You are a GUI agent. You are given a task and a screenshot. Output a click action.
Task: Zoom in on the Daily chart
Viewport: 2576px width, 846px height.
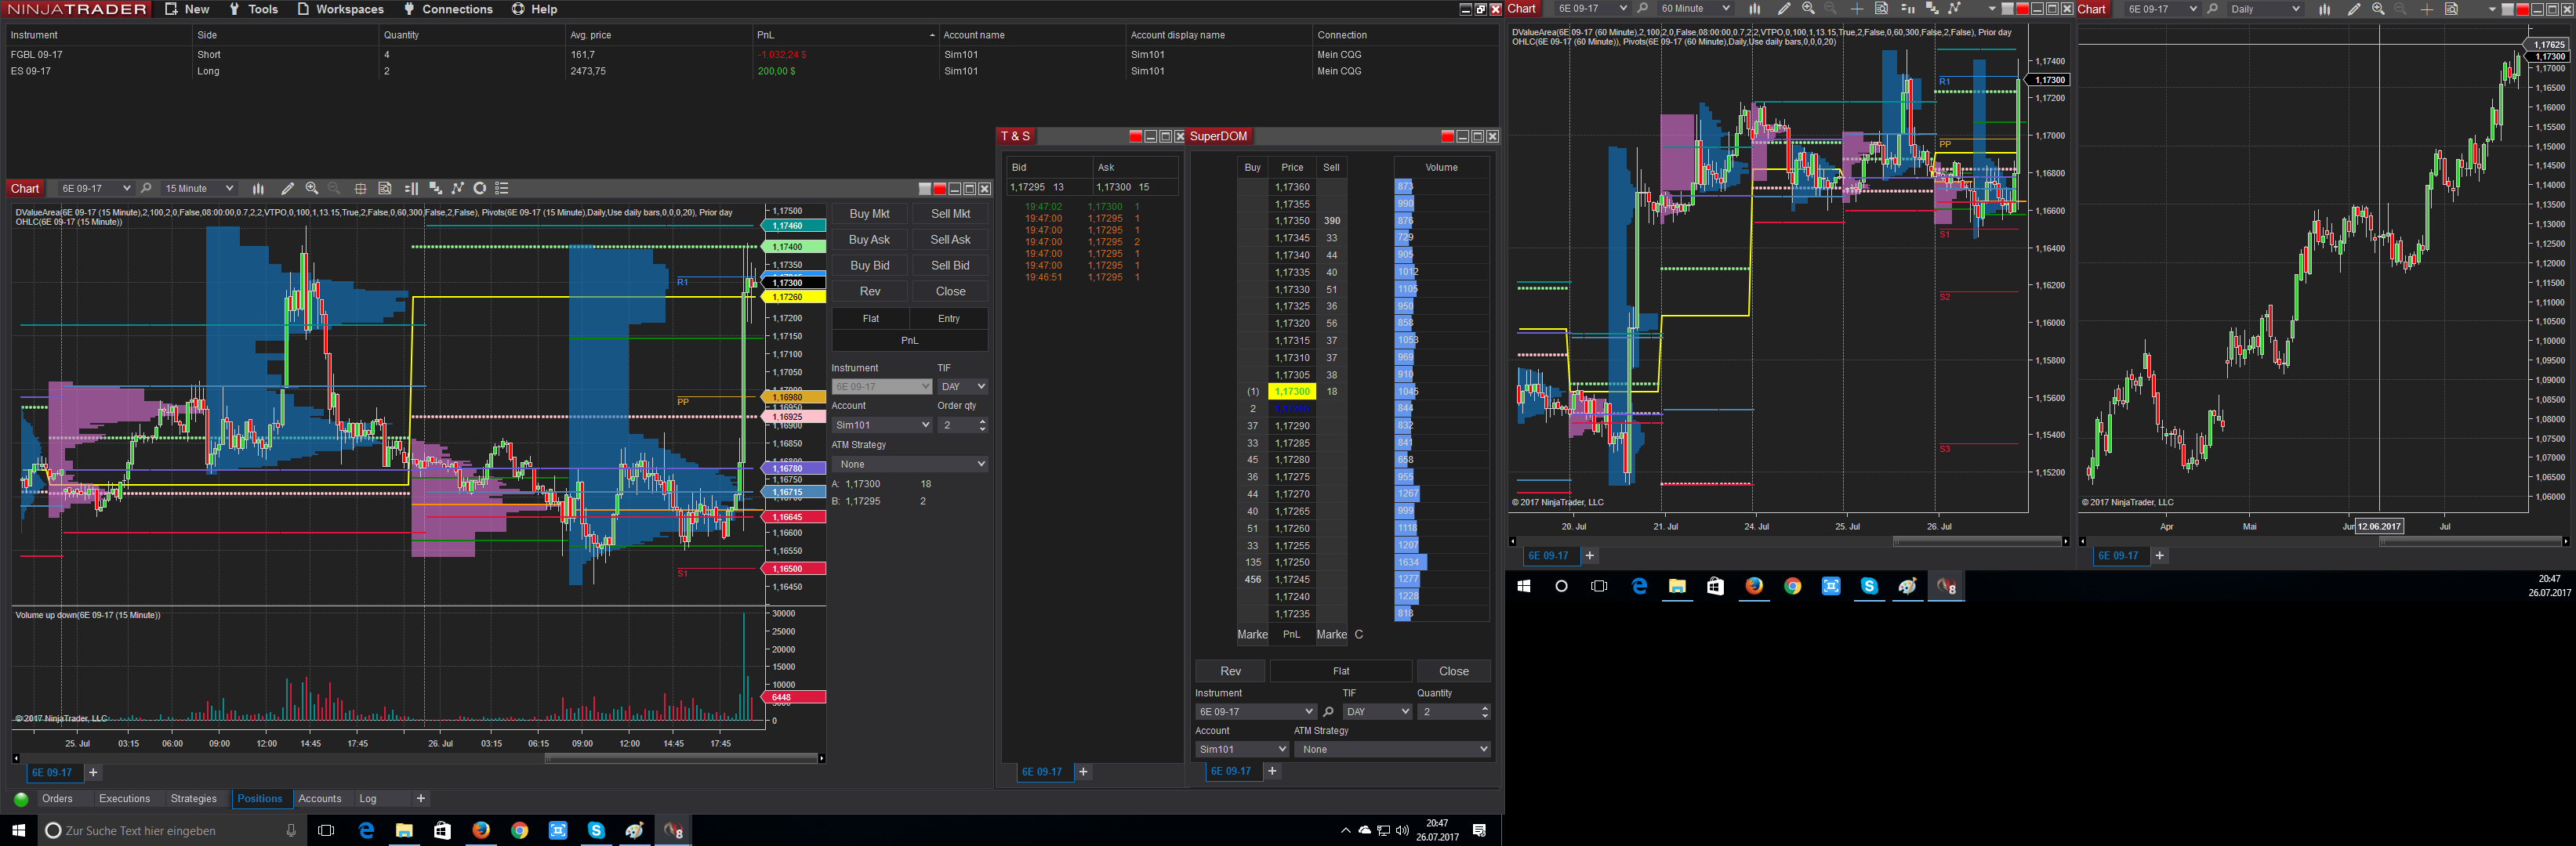(2378, 9)
